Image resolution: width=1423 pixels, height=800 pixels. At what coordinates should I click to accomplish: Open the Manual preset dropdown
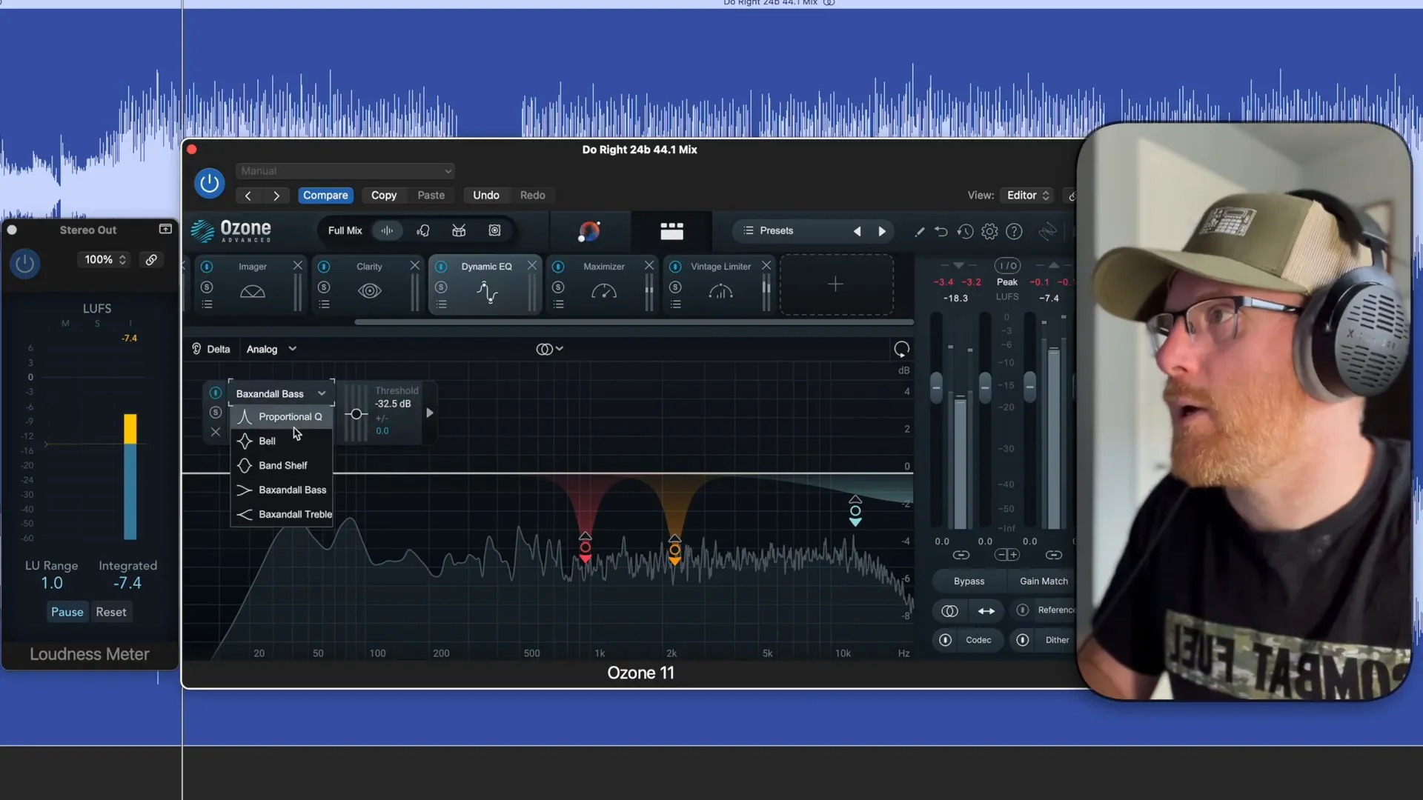click(x=345, y=171)
